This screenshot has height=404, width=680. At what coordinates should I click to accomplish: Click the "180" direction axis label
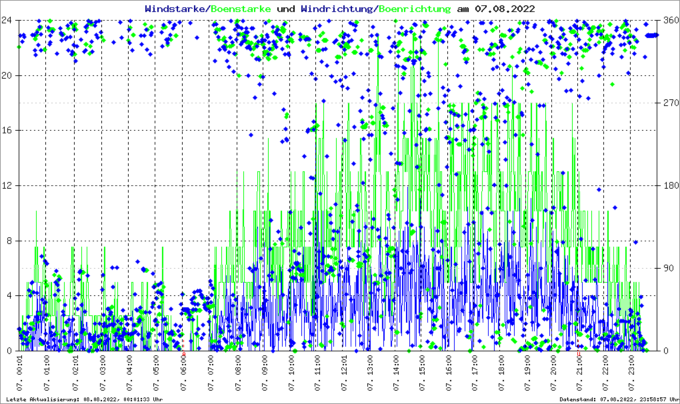point(671,185)
